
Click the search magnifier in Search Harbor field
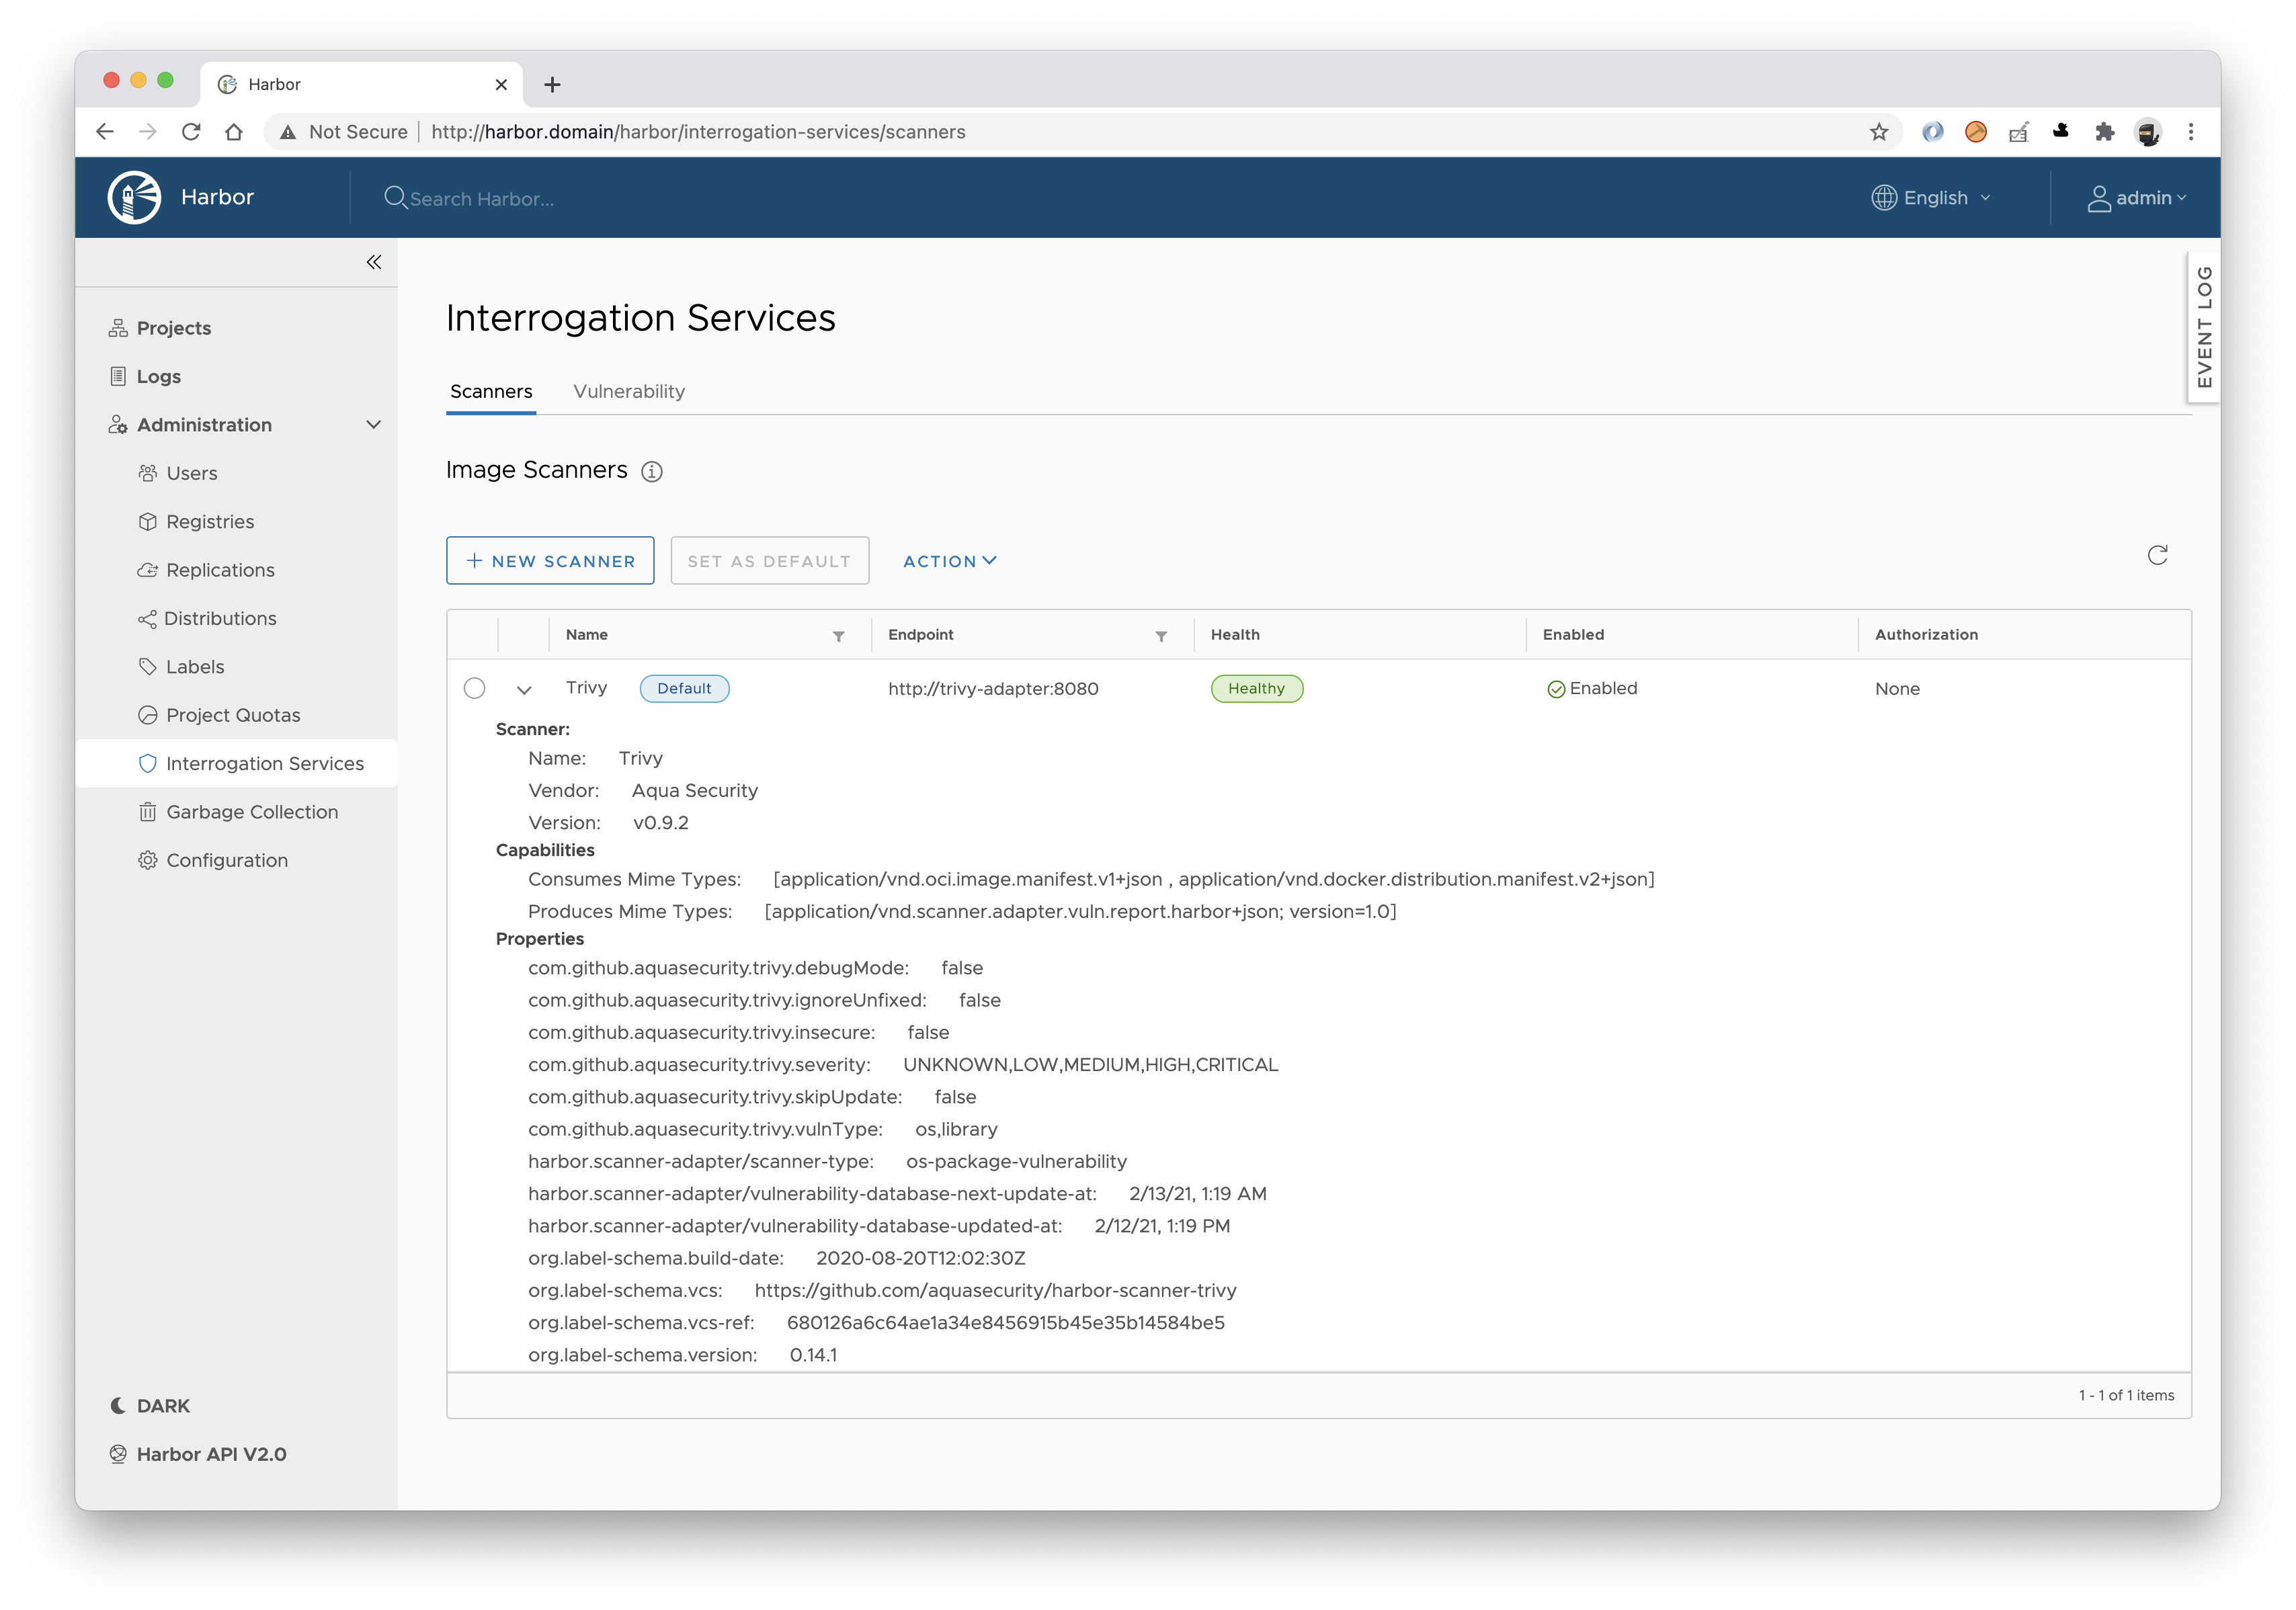[x=396, y=198]
